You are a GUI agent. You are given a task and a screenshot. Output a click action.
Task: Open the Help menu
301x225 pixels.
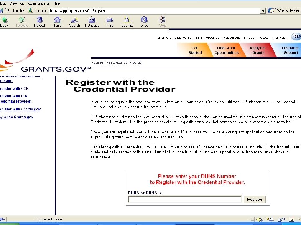[56, 3]
